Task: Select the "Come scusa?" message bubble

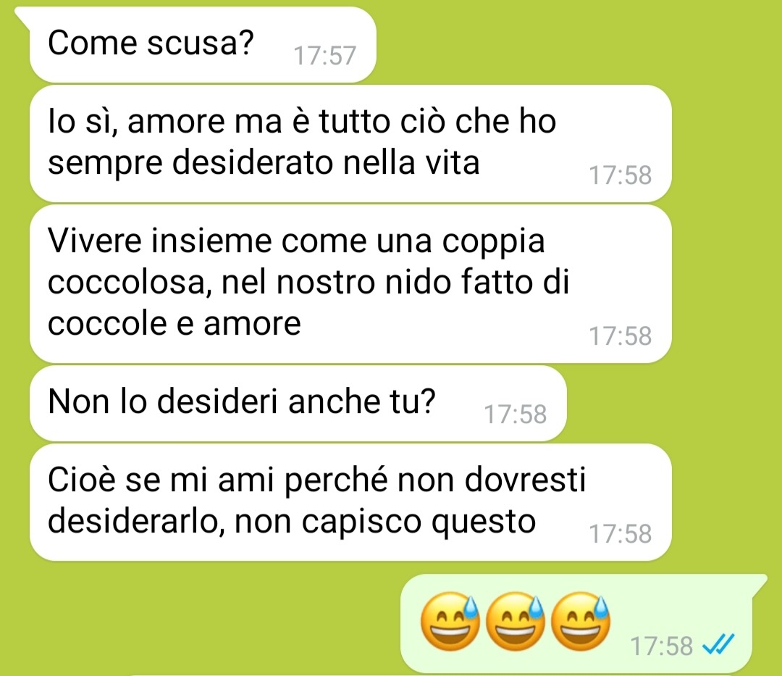Action: (203, 44)
